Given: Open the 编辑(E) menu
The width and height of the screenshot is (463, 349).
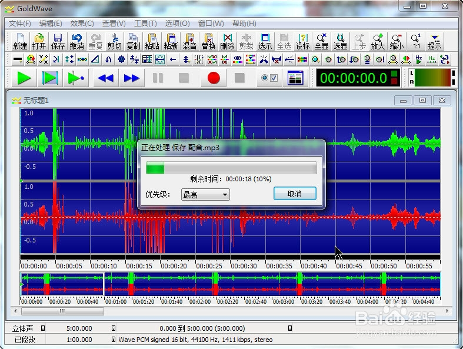Looking at the screenshot, I should click(51, 24).
